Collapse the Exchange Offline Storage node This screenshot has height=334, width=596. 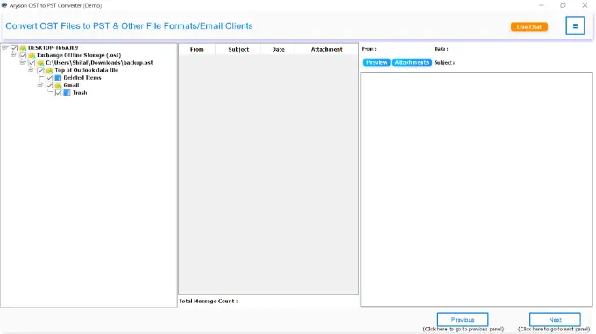click(x=13, y=54)
